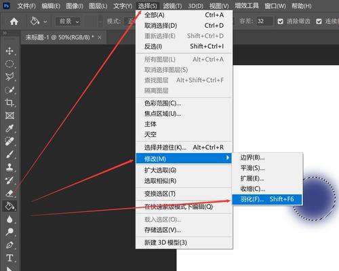
Task: Click the Photoshop logo icon
Action: coord(7,5)
